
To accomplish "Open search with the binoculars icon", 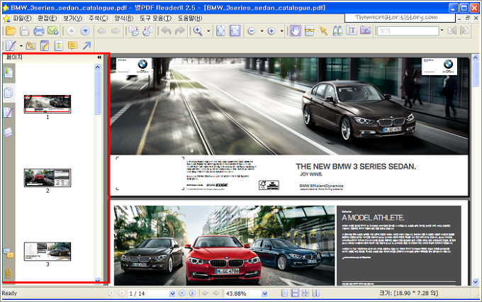I will point(337,30).
